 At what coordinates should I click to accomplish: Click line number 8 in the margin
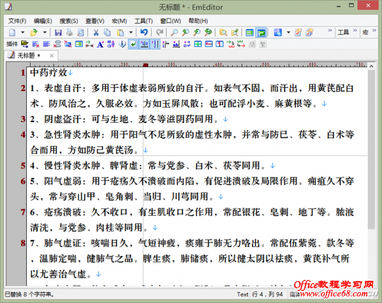[23, 243]
